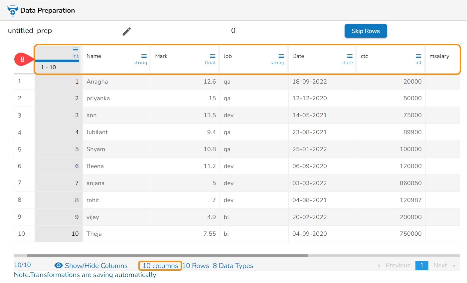
Task: Click the blue data bar in int column
Action: click(57, 61)
